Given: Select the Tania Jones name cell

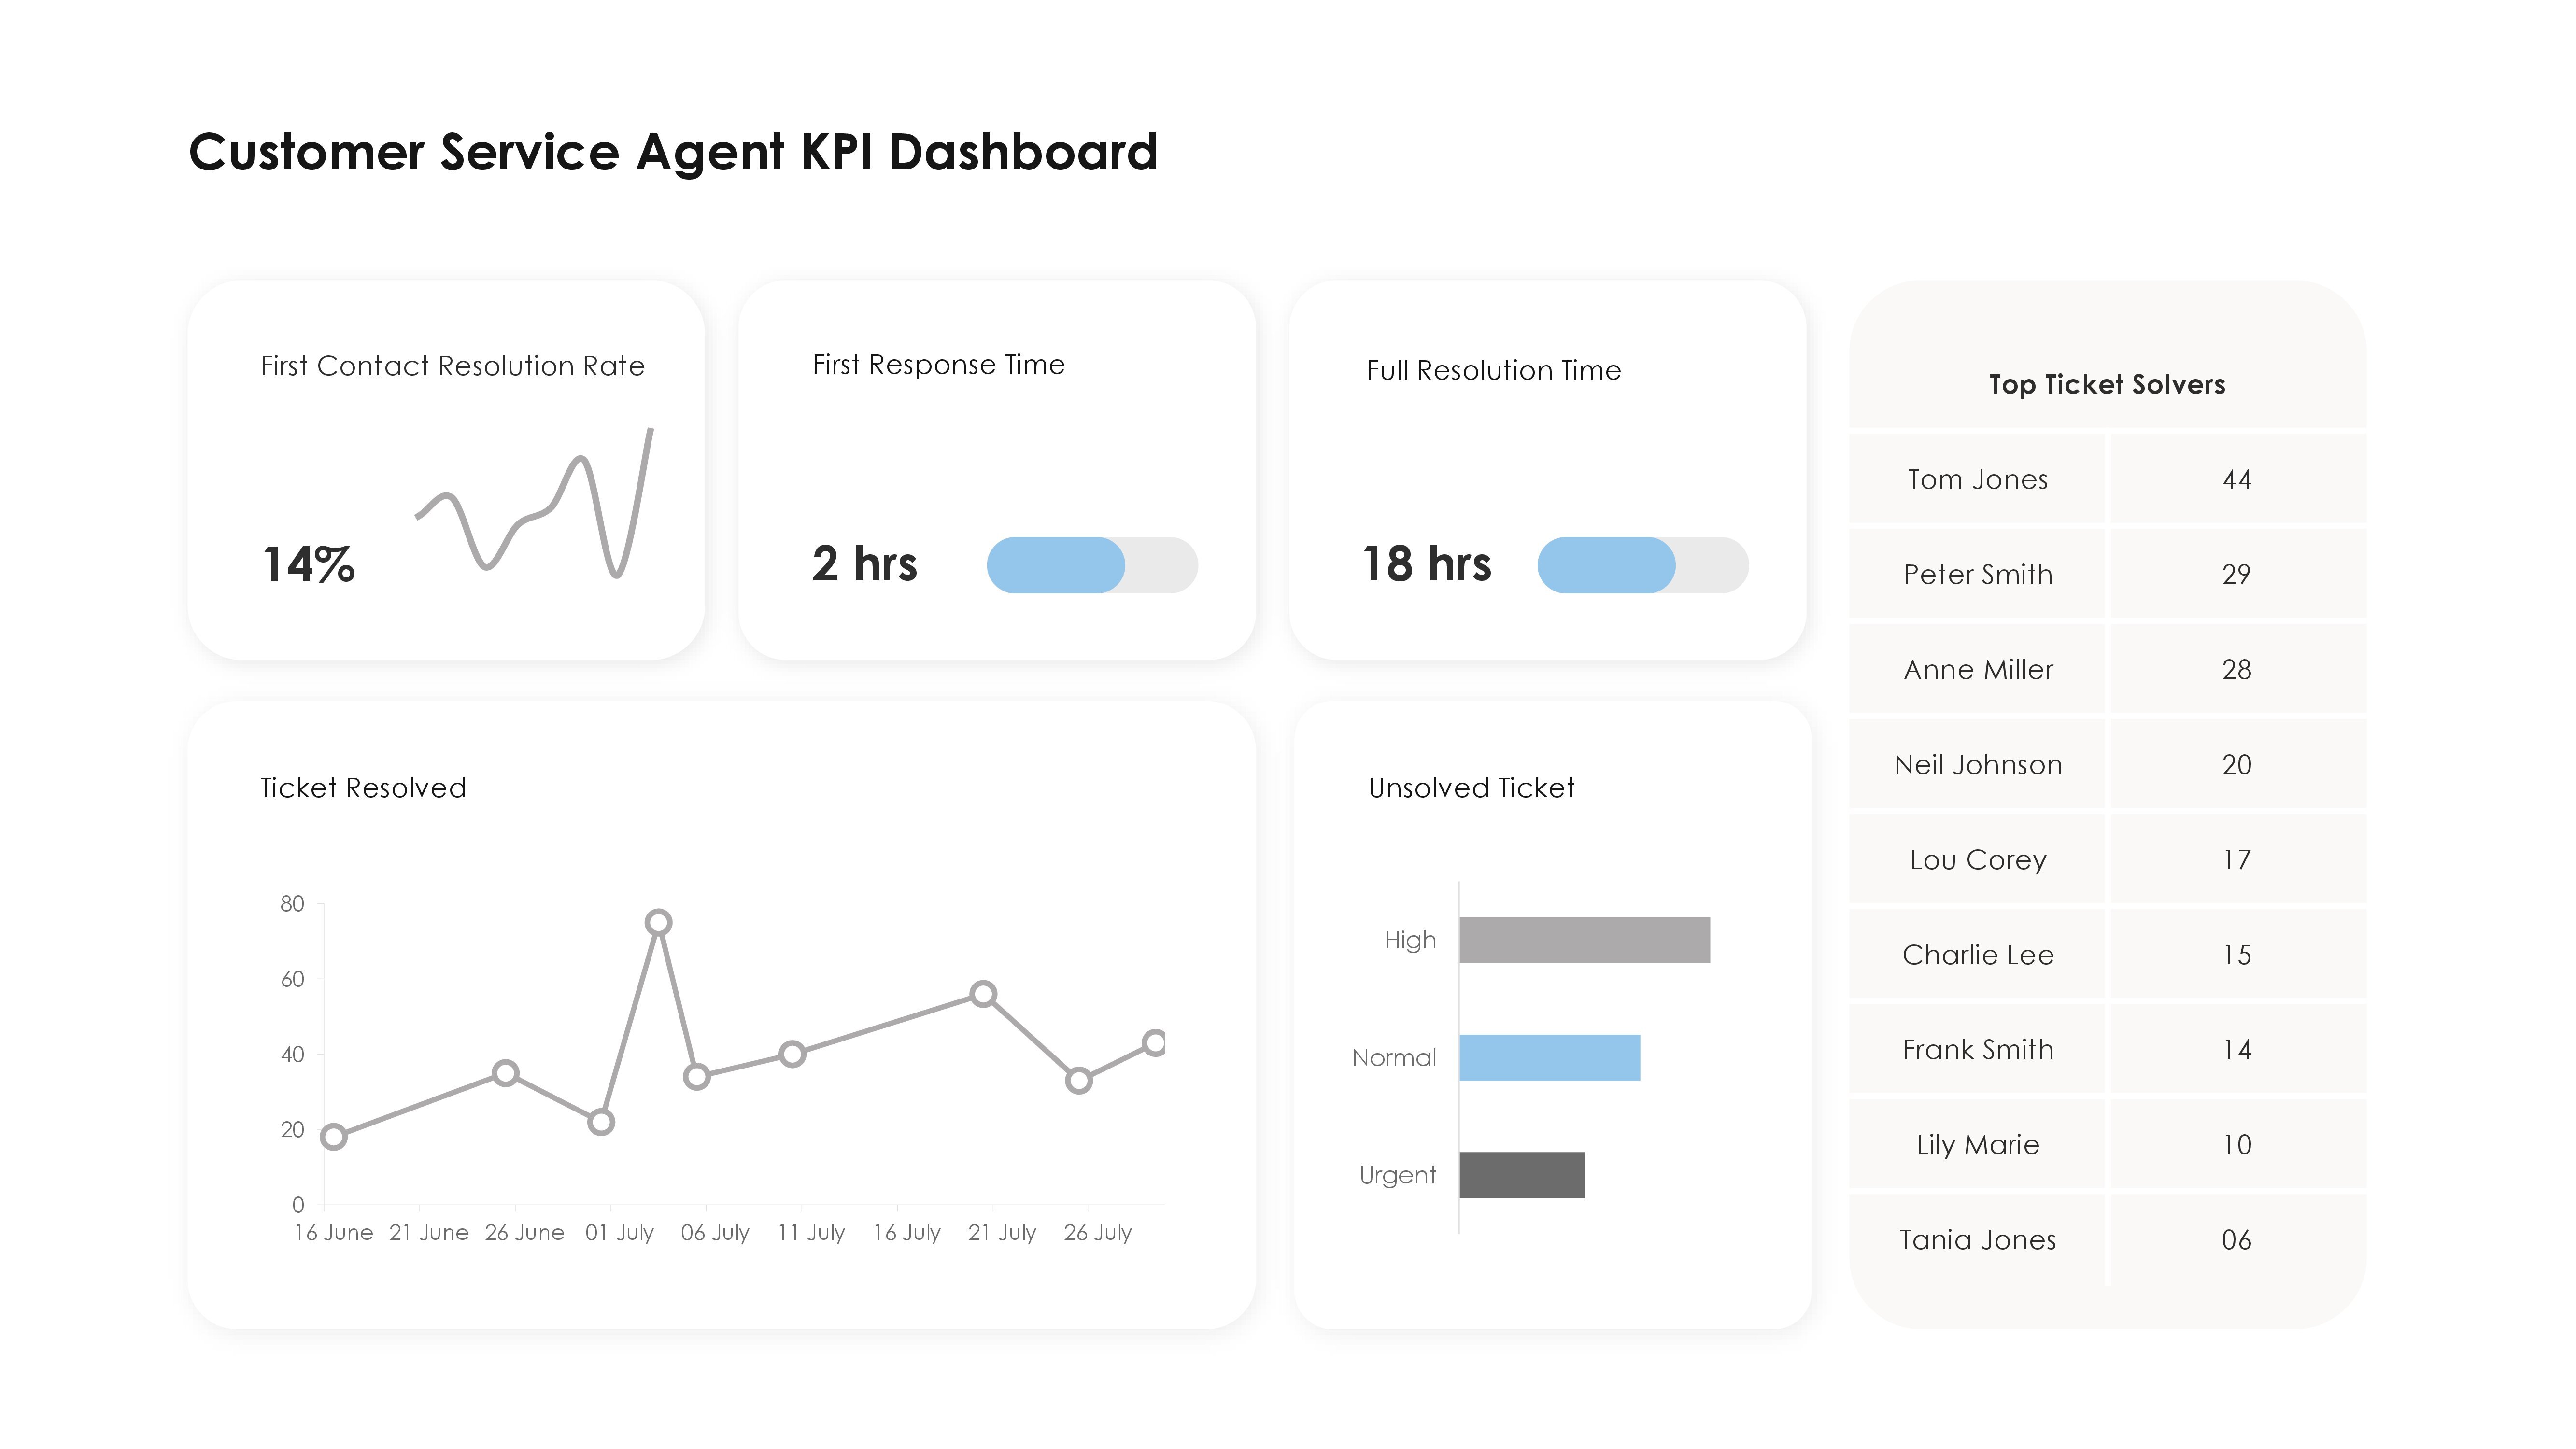Looking at the screenshot, I should click(x=1978, y=1240).
